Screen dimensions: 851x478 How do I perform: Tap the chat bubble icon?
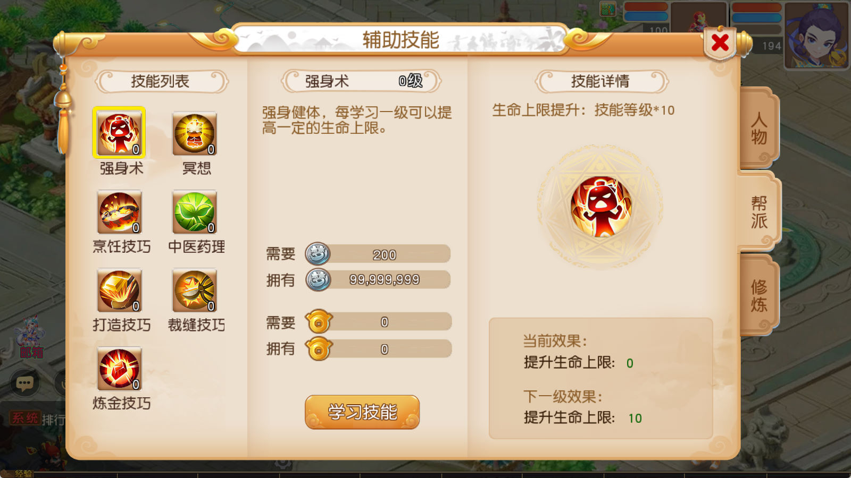25,382
